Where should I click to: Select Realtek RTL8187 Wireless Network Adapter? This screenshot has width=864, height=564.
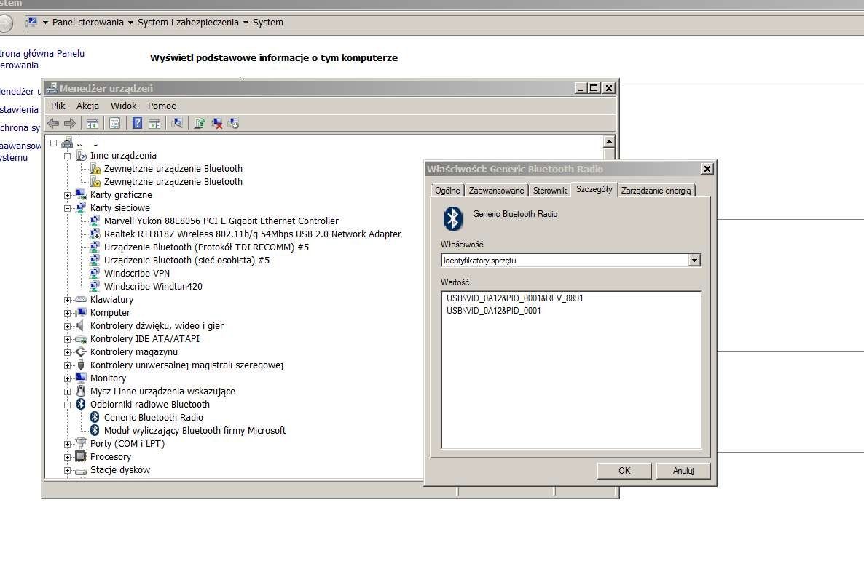point(252,234)
